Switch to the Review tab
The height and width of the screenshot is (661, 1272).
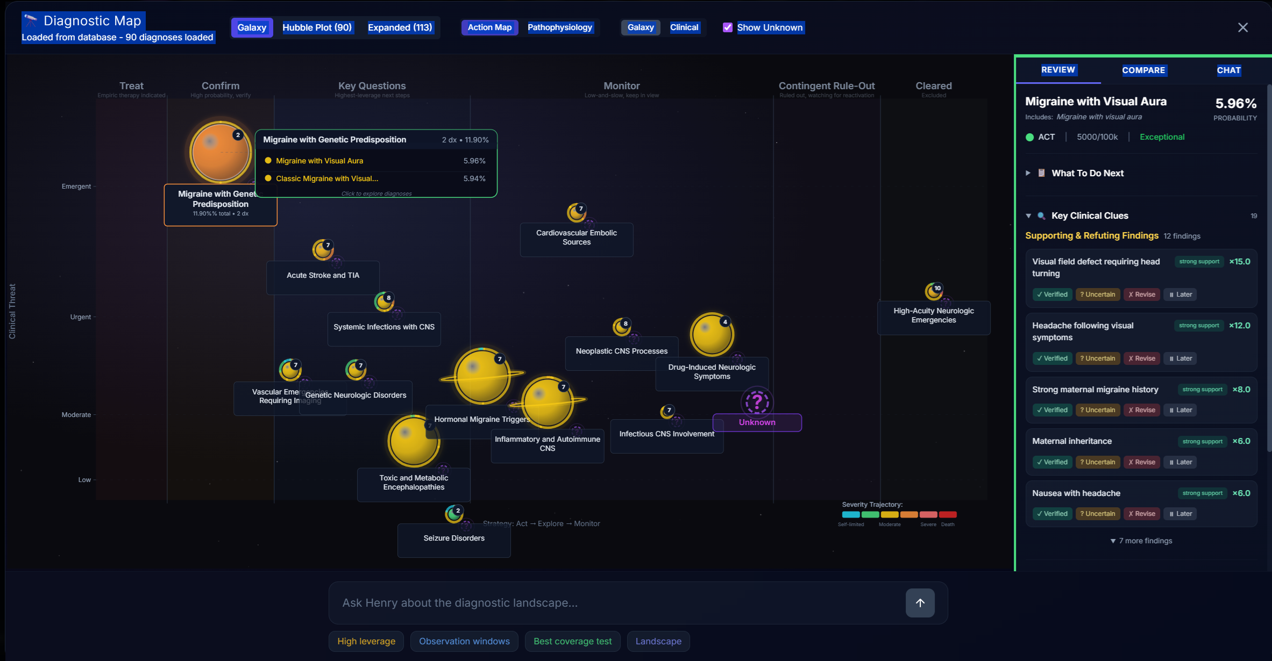click(x=1058, y=70)
